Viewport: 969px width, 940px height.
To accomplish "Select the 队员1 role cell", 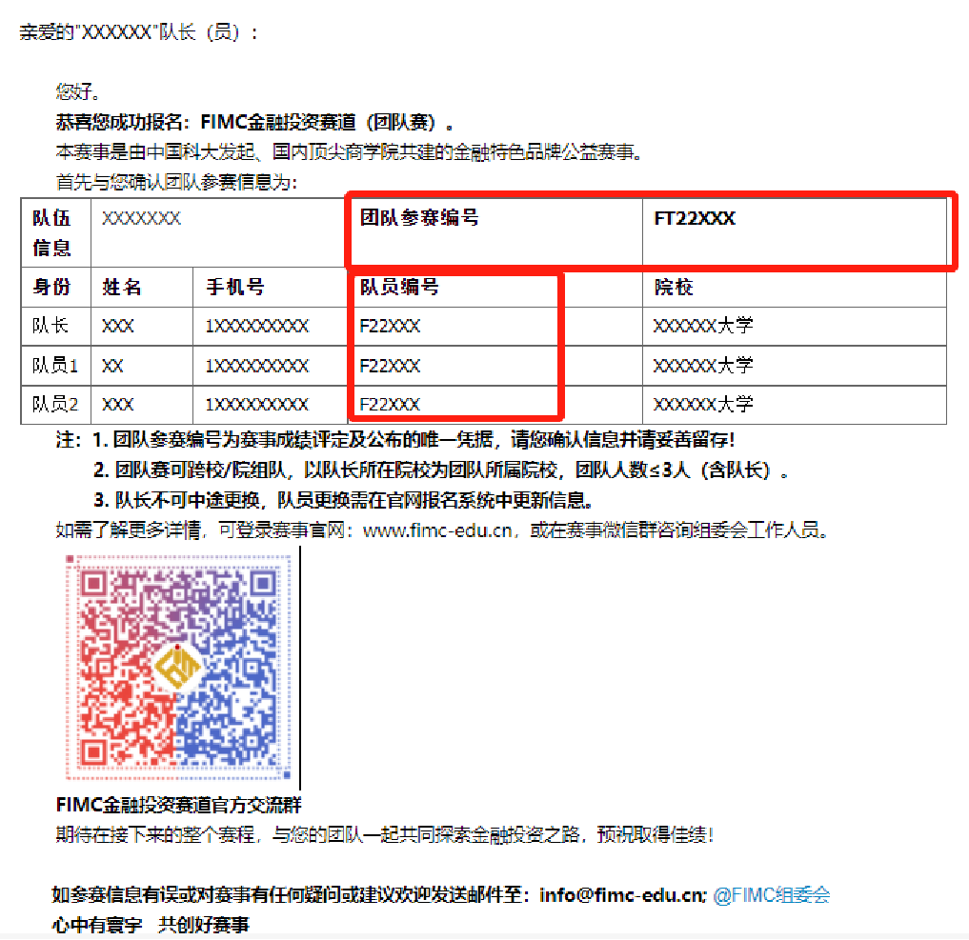I will pos(55,366).
